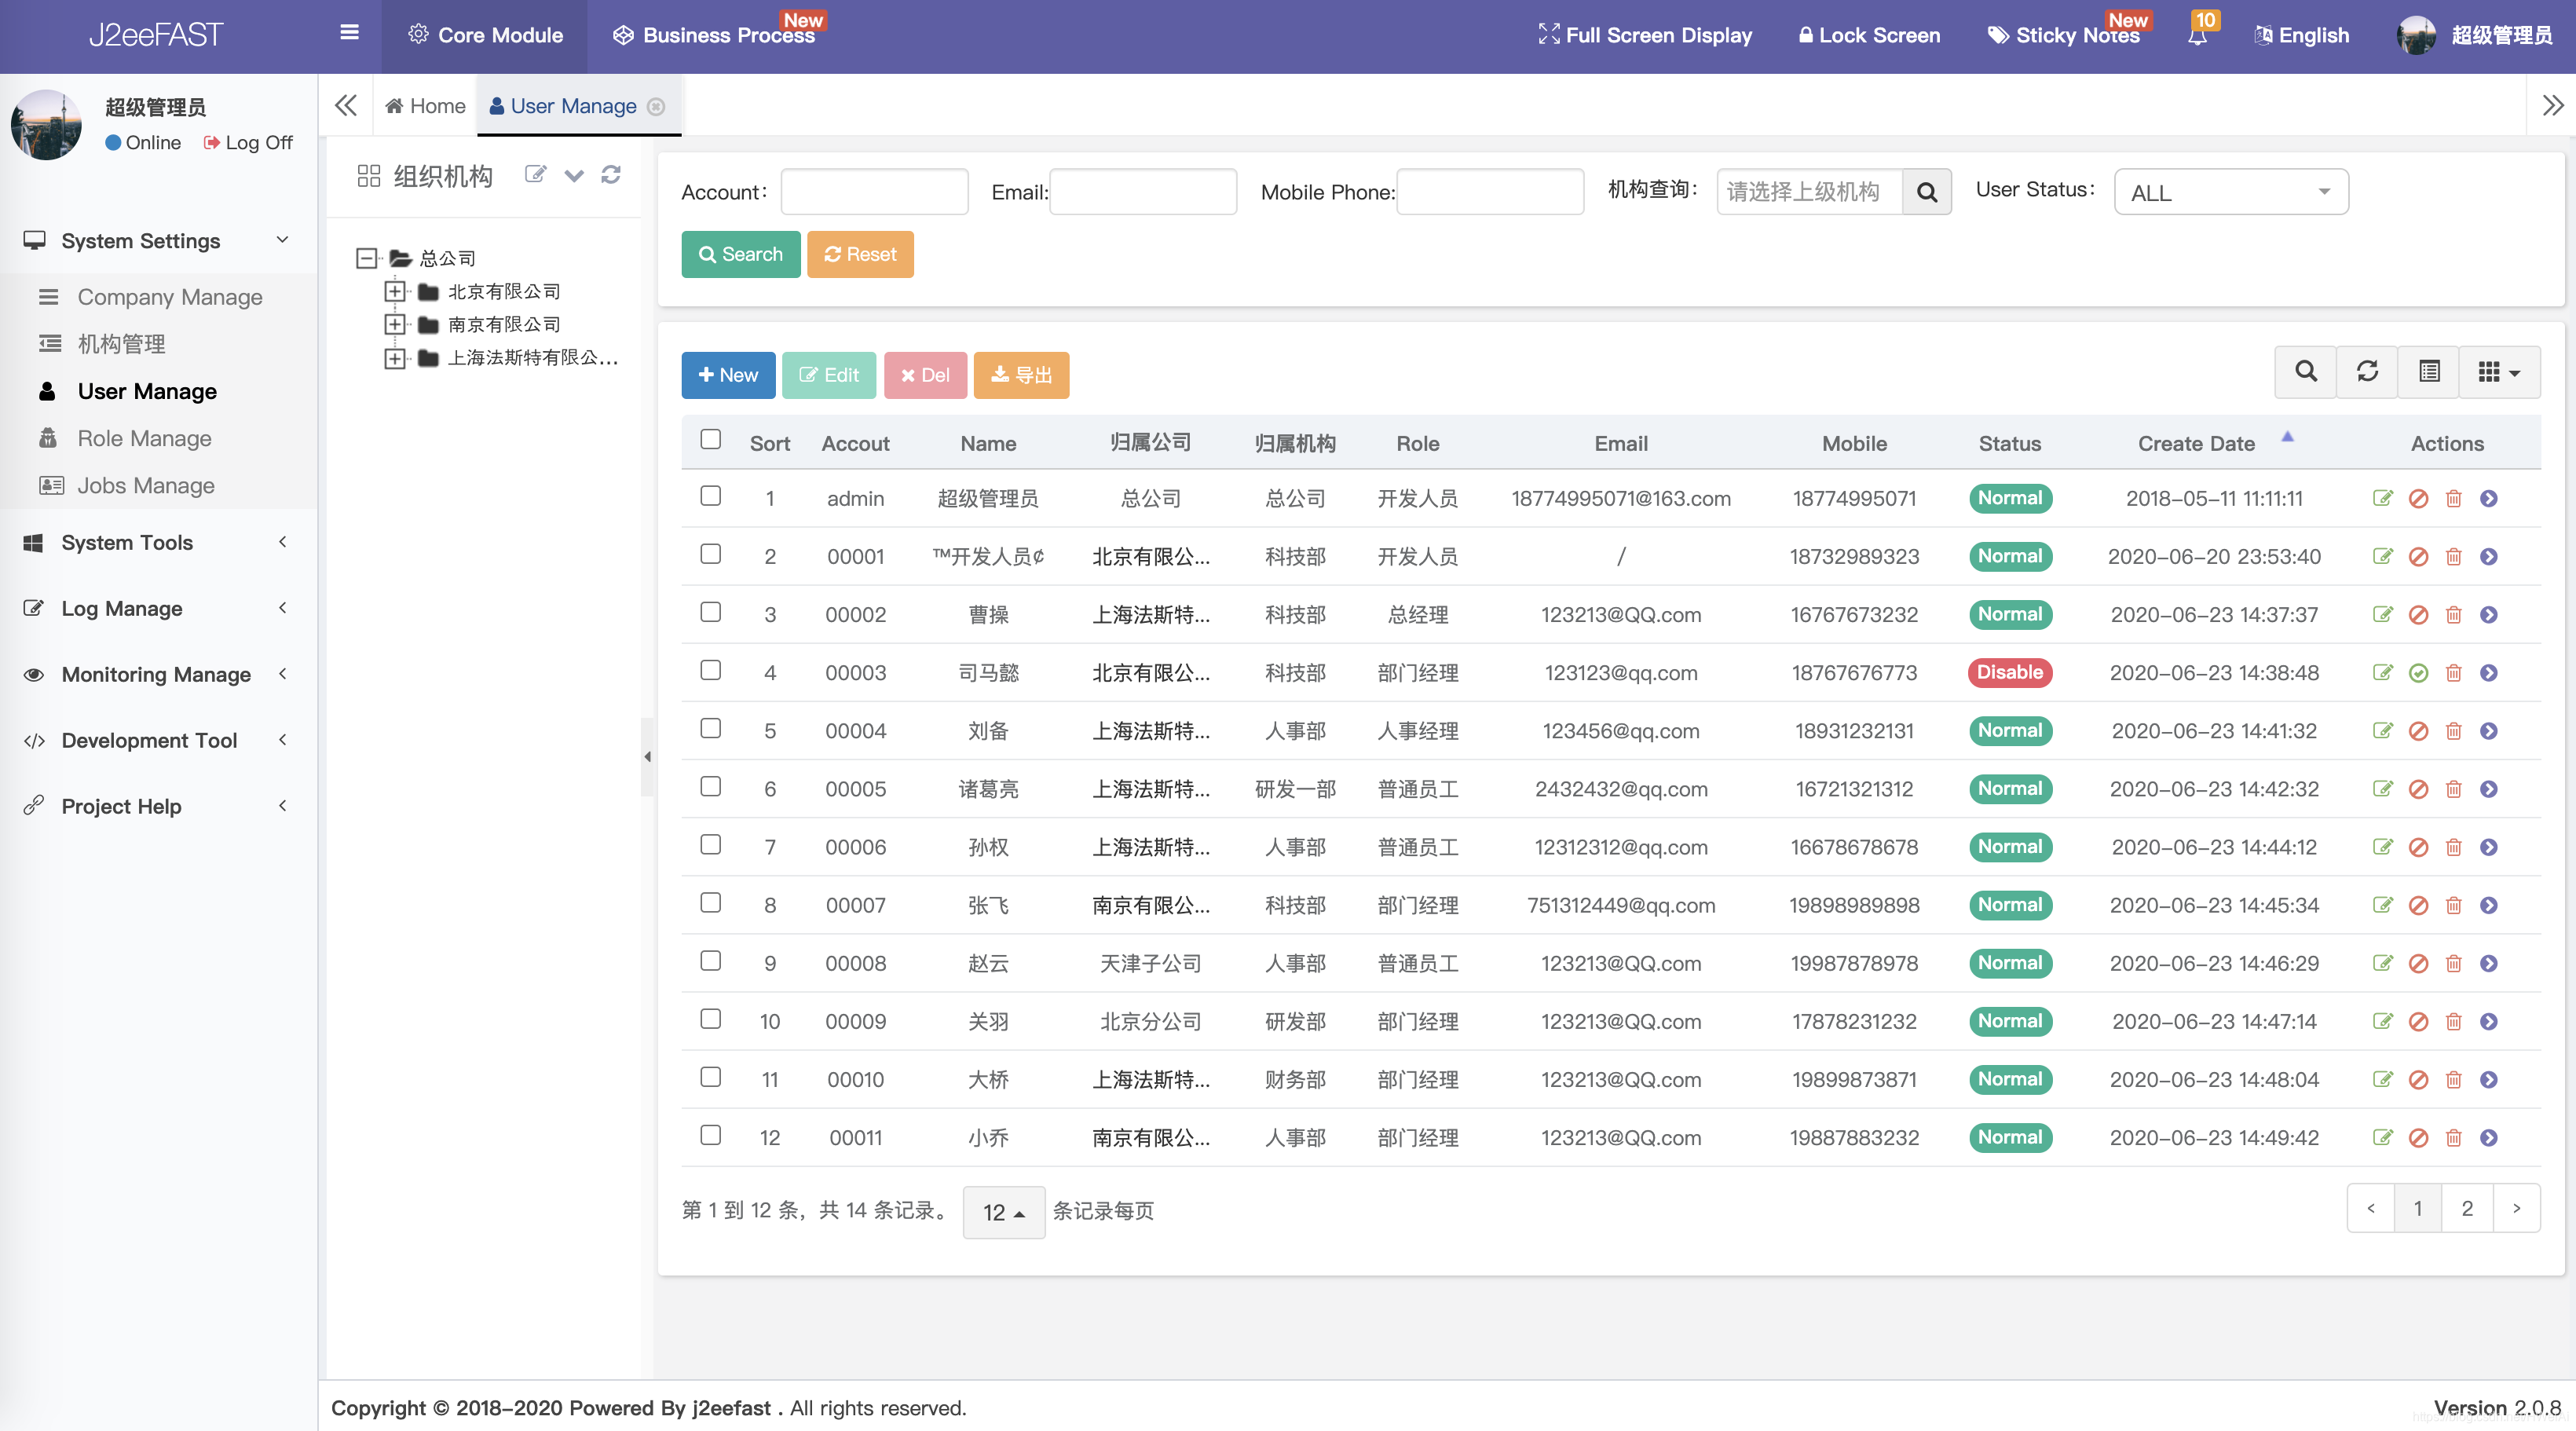Click the orange Reset button
This screenshot has height=1431, width=2576.
pyautogui.click(x=860, y=254)
